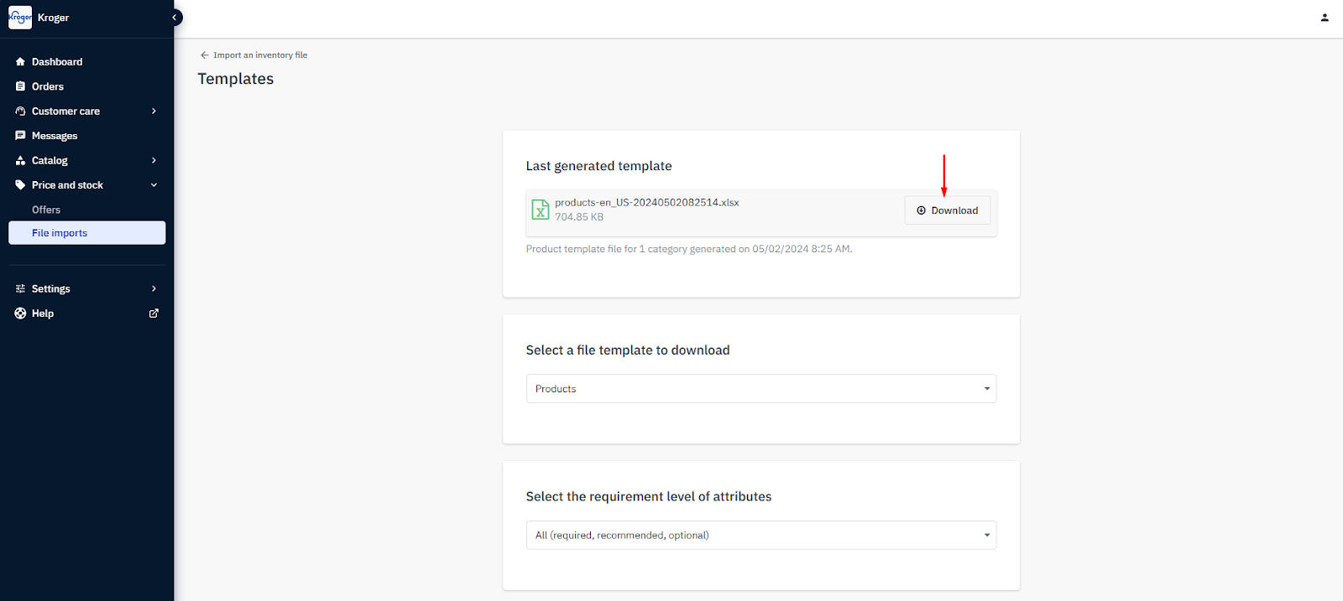Open the user account profile icon
Screen dimensions: 1343x601
tap(1325, 18)
